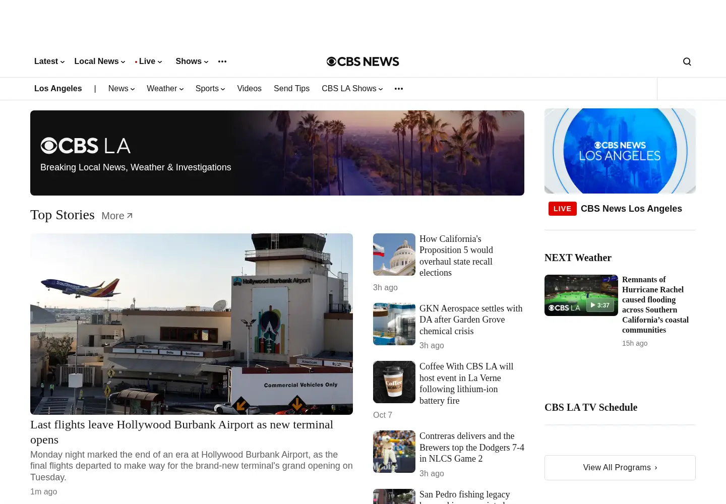Open the CBS News Los Angeles live stream title
This screenshot has height=504, width=726.
click(631, 209)
